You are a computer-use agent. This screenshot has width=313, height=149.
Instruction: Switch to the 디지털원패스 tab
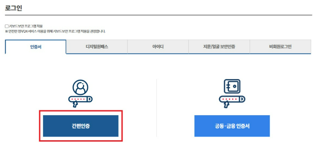(x=97, y=47)
